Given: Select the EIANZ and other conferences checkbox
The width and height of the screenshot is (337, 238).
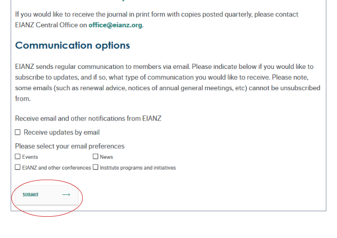Looking at the screenshot, I should pos(18,168).
